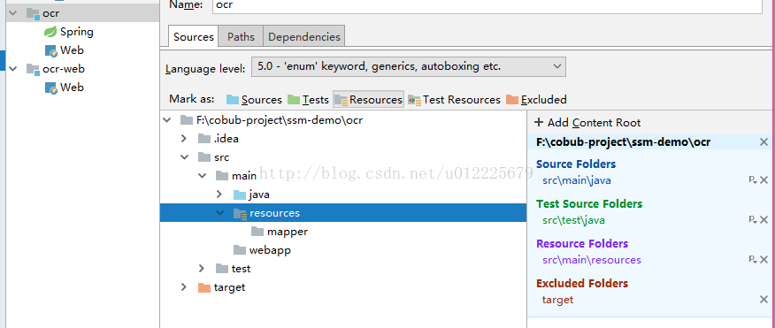The height and width of the screenshot is (328, 775).
Task: Click src\main\resources path link
Action: 592,260
